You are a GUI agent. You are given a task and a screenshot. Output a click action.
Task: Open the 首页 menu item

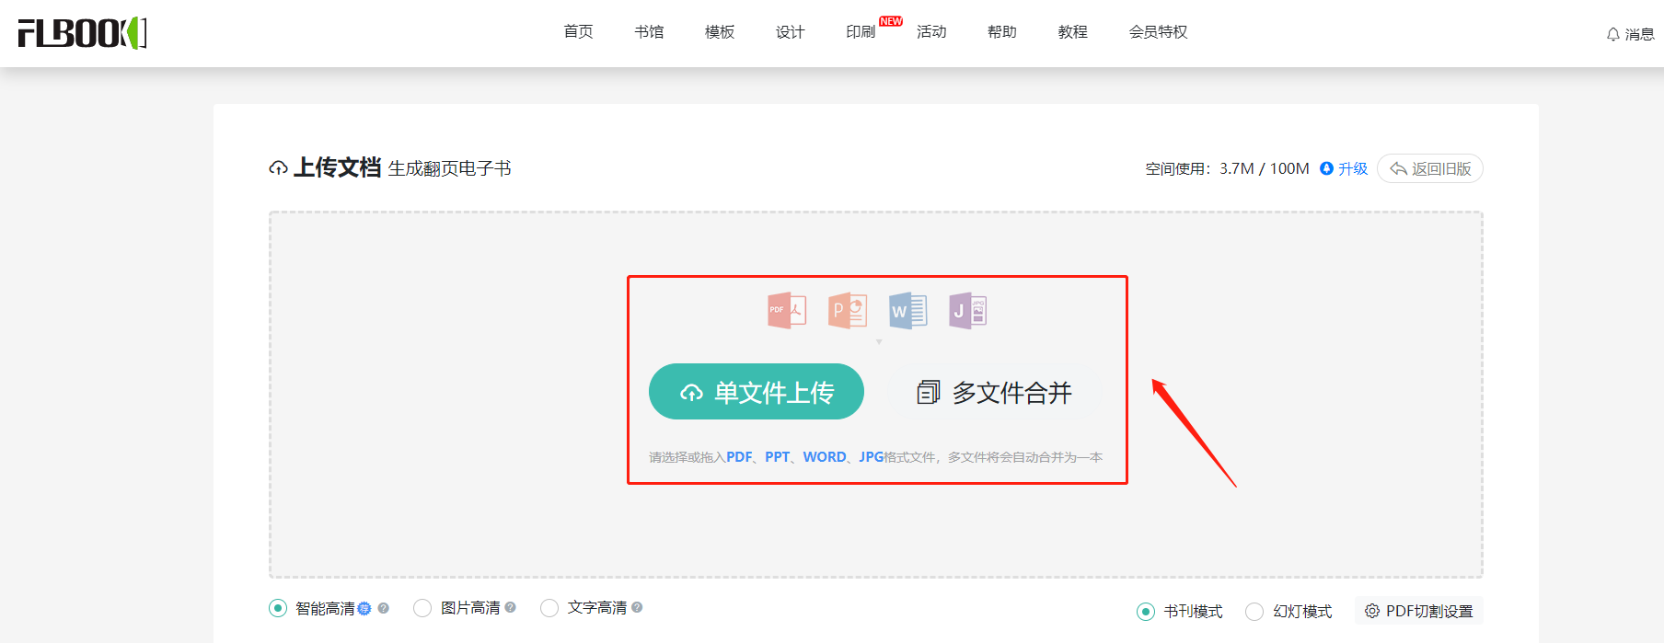(x=578, y=32)
